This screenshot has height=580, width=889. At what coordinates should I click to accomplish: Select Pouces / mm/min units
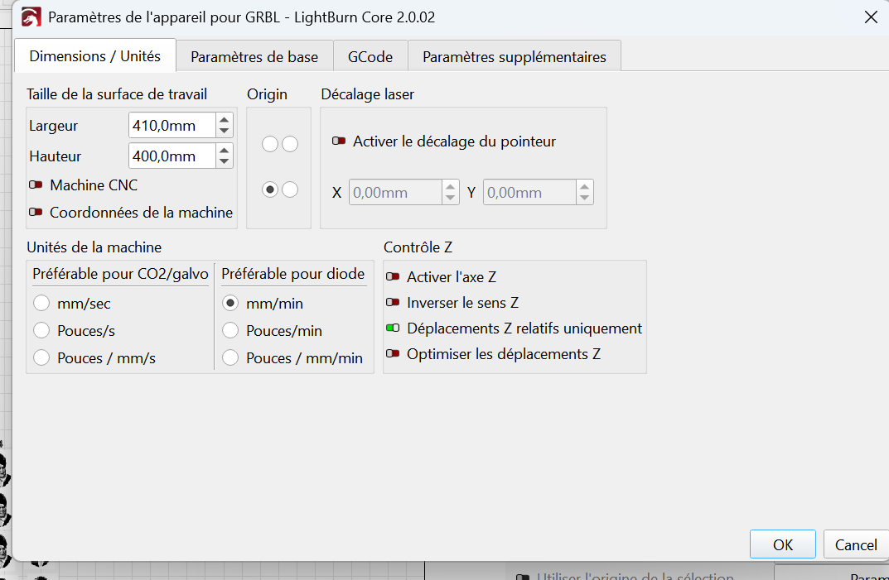[230, 357]
